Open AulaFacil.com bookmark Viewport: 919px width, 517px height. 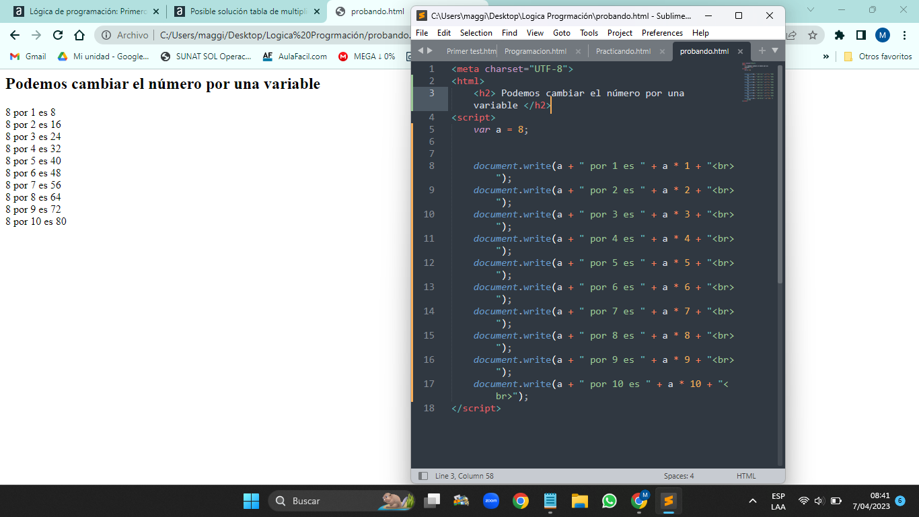295,57
